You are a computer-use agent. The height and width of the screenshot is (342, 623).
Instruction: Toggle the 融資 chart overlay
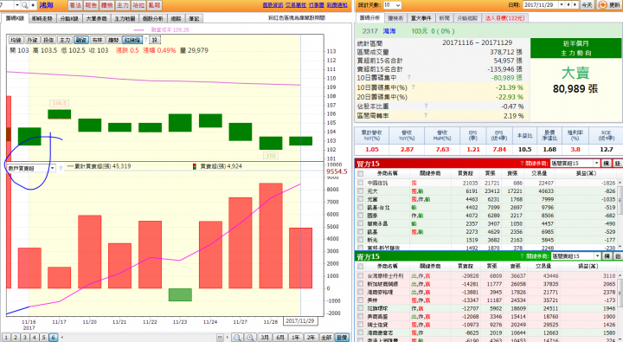[x=81, y=40]
